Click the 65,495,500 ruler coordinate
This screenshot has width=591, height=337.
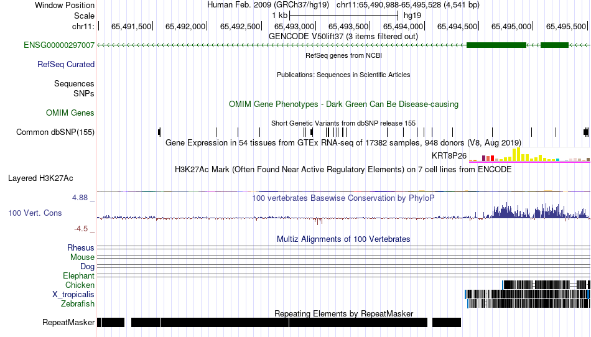point(566,27)
